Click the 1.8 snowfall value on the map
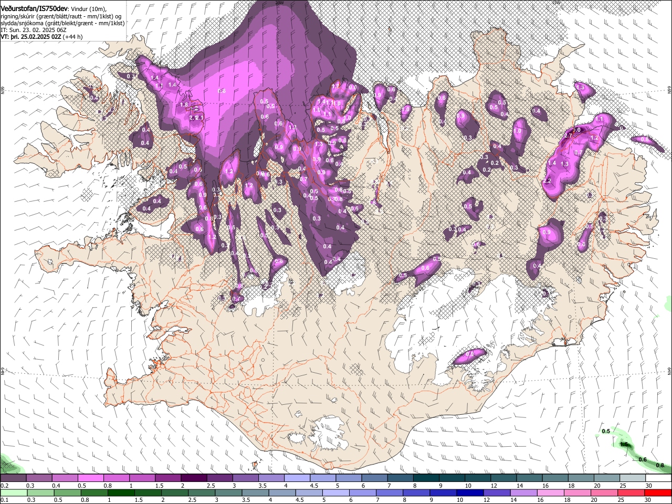Viewport: 672px width, 504px height. (x=184, y=104)
